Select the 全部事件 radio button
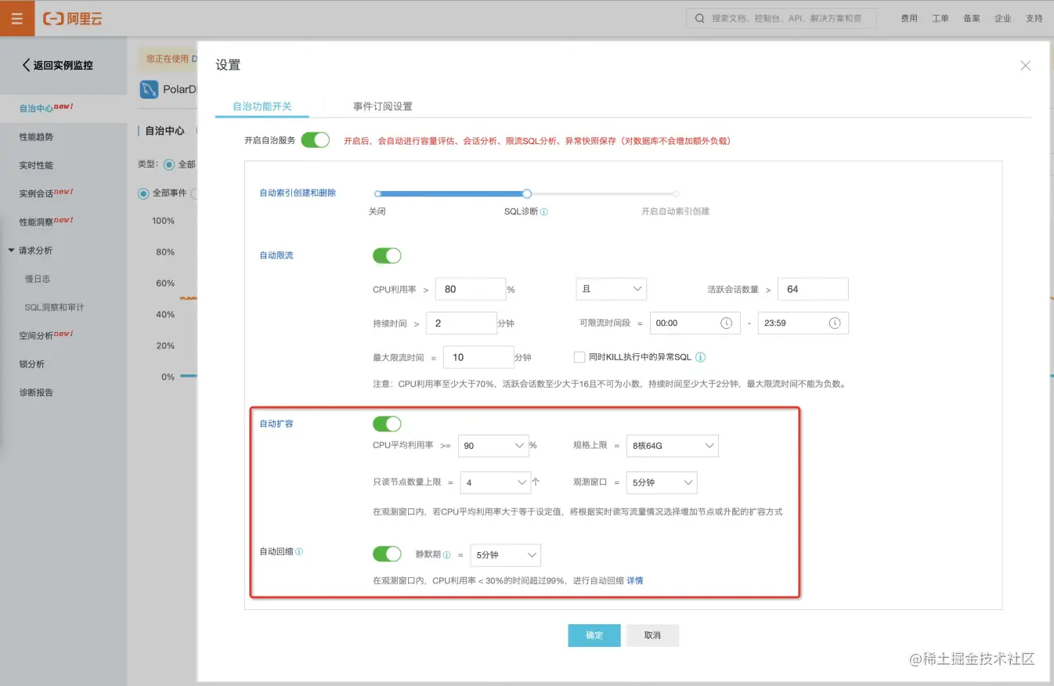Image resolution: width=1054 pixels, height=686 pixels. click(143, 193)
